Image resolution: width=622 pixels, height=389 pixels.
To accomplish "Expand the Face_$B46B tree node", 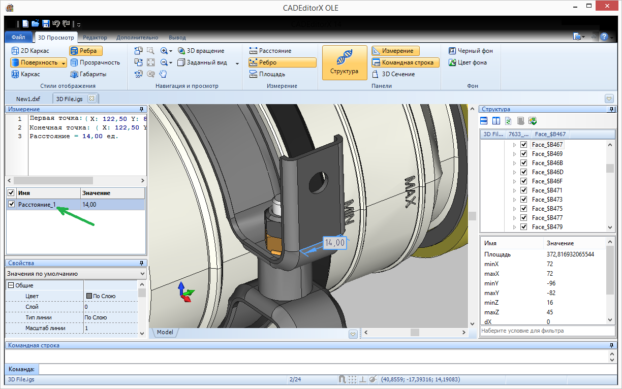I will (x=514, y=163).
